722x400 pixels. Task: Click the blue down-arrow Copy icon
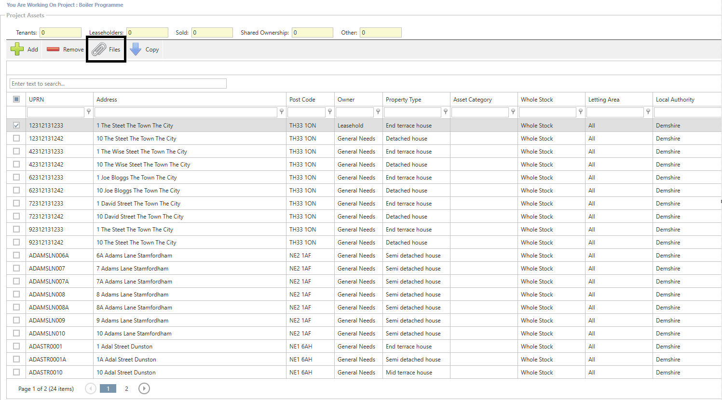point(136,49)
